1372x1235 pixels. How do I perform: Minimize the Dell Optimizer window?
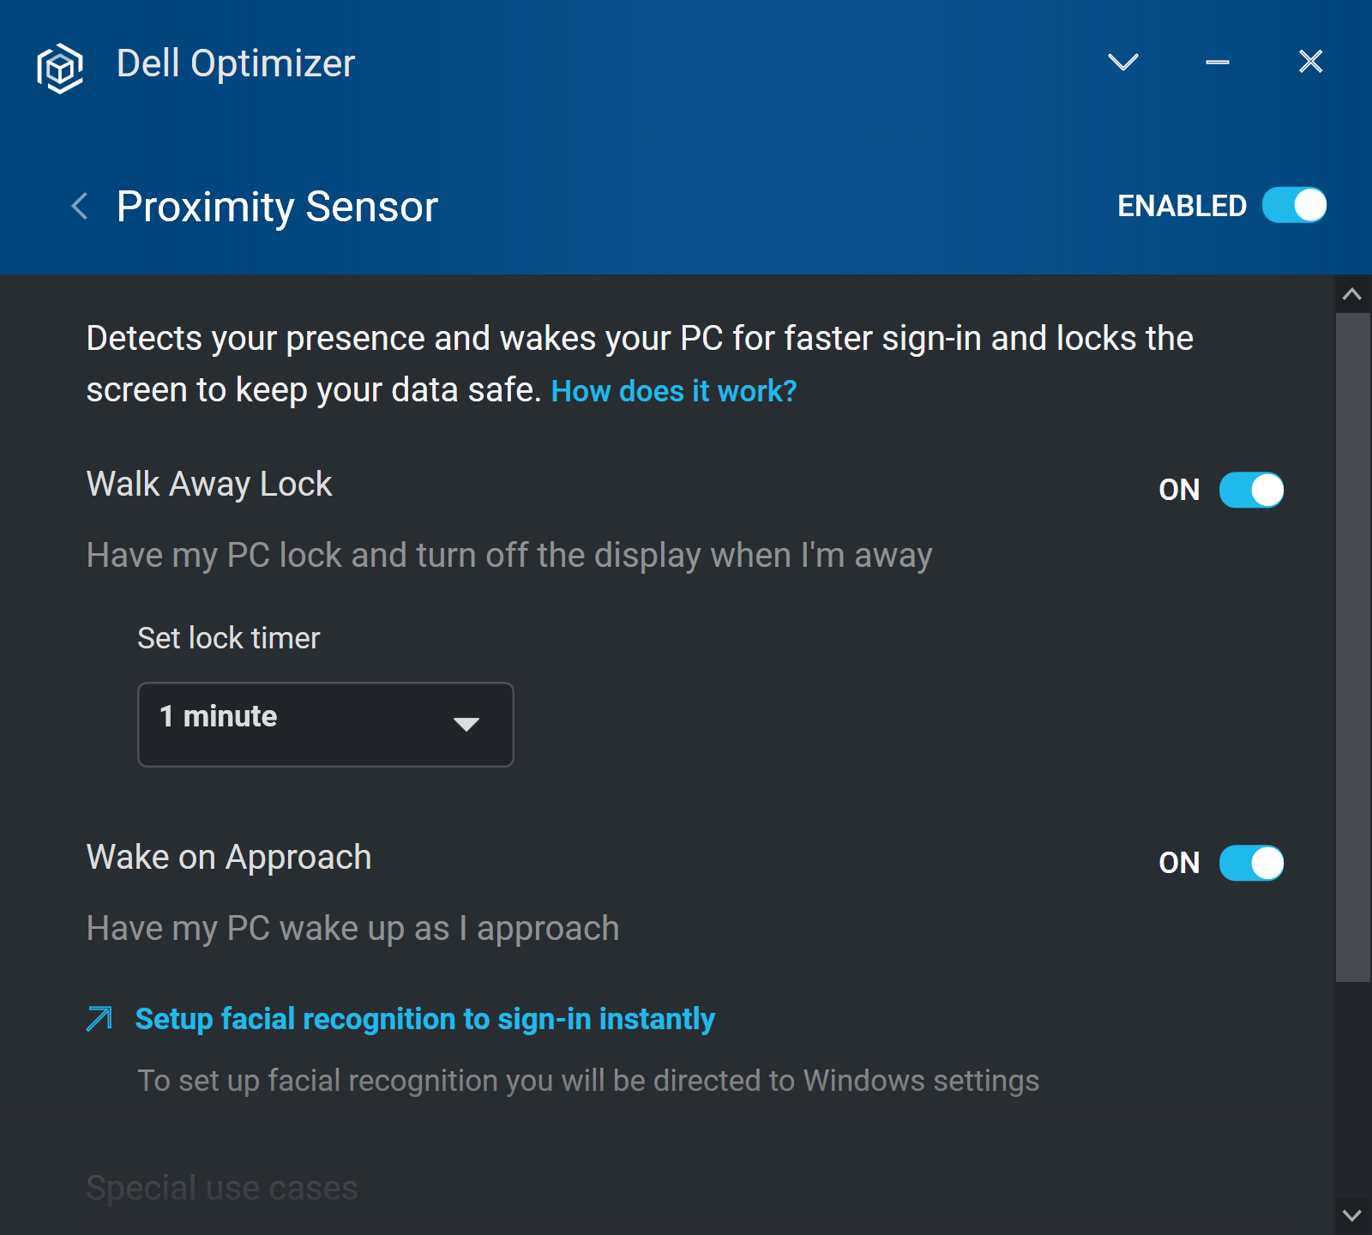click(x=1217, y=62)
